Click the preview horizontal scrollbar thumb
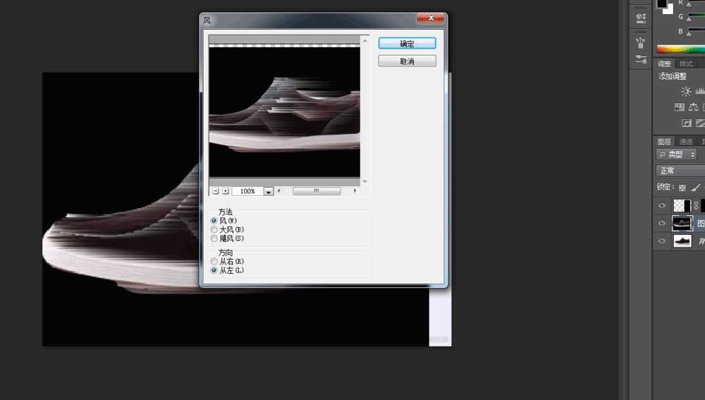705x400 pixels. pyautogui.click(x=317, y=191)
